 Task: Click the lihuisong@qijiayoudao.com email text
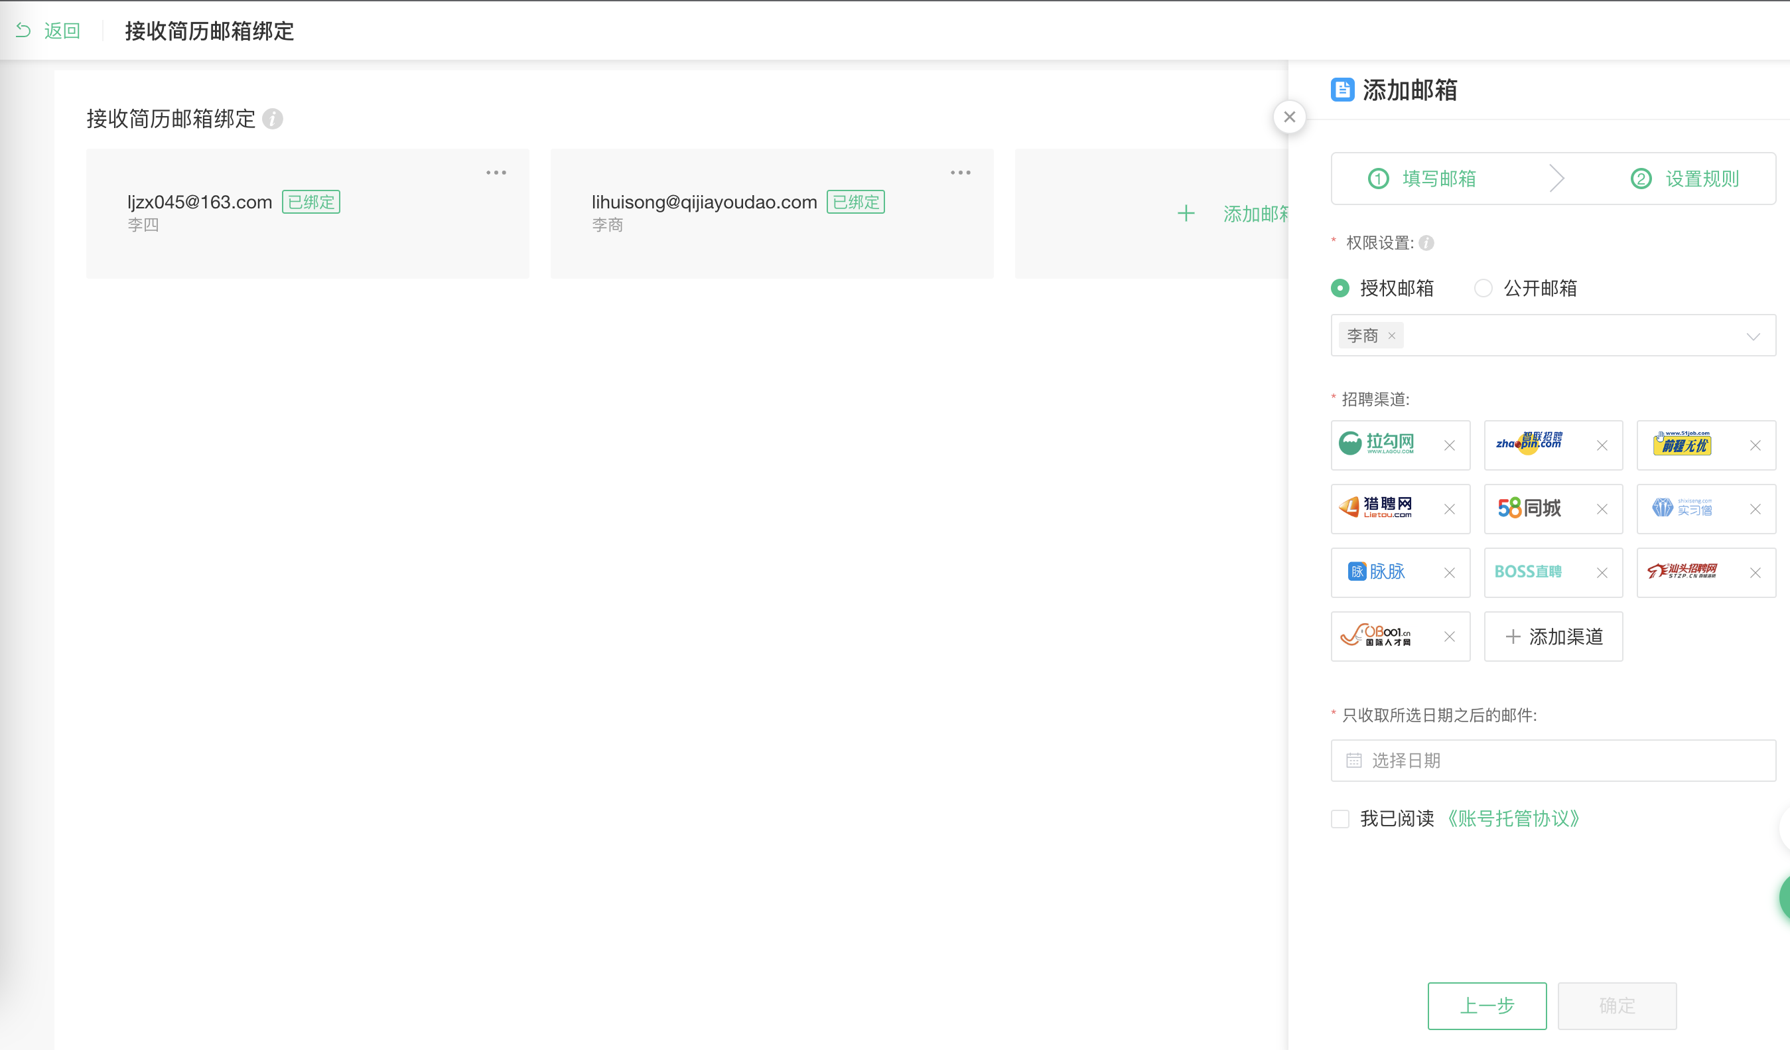(704, 202)
